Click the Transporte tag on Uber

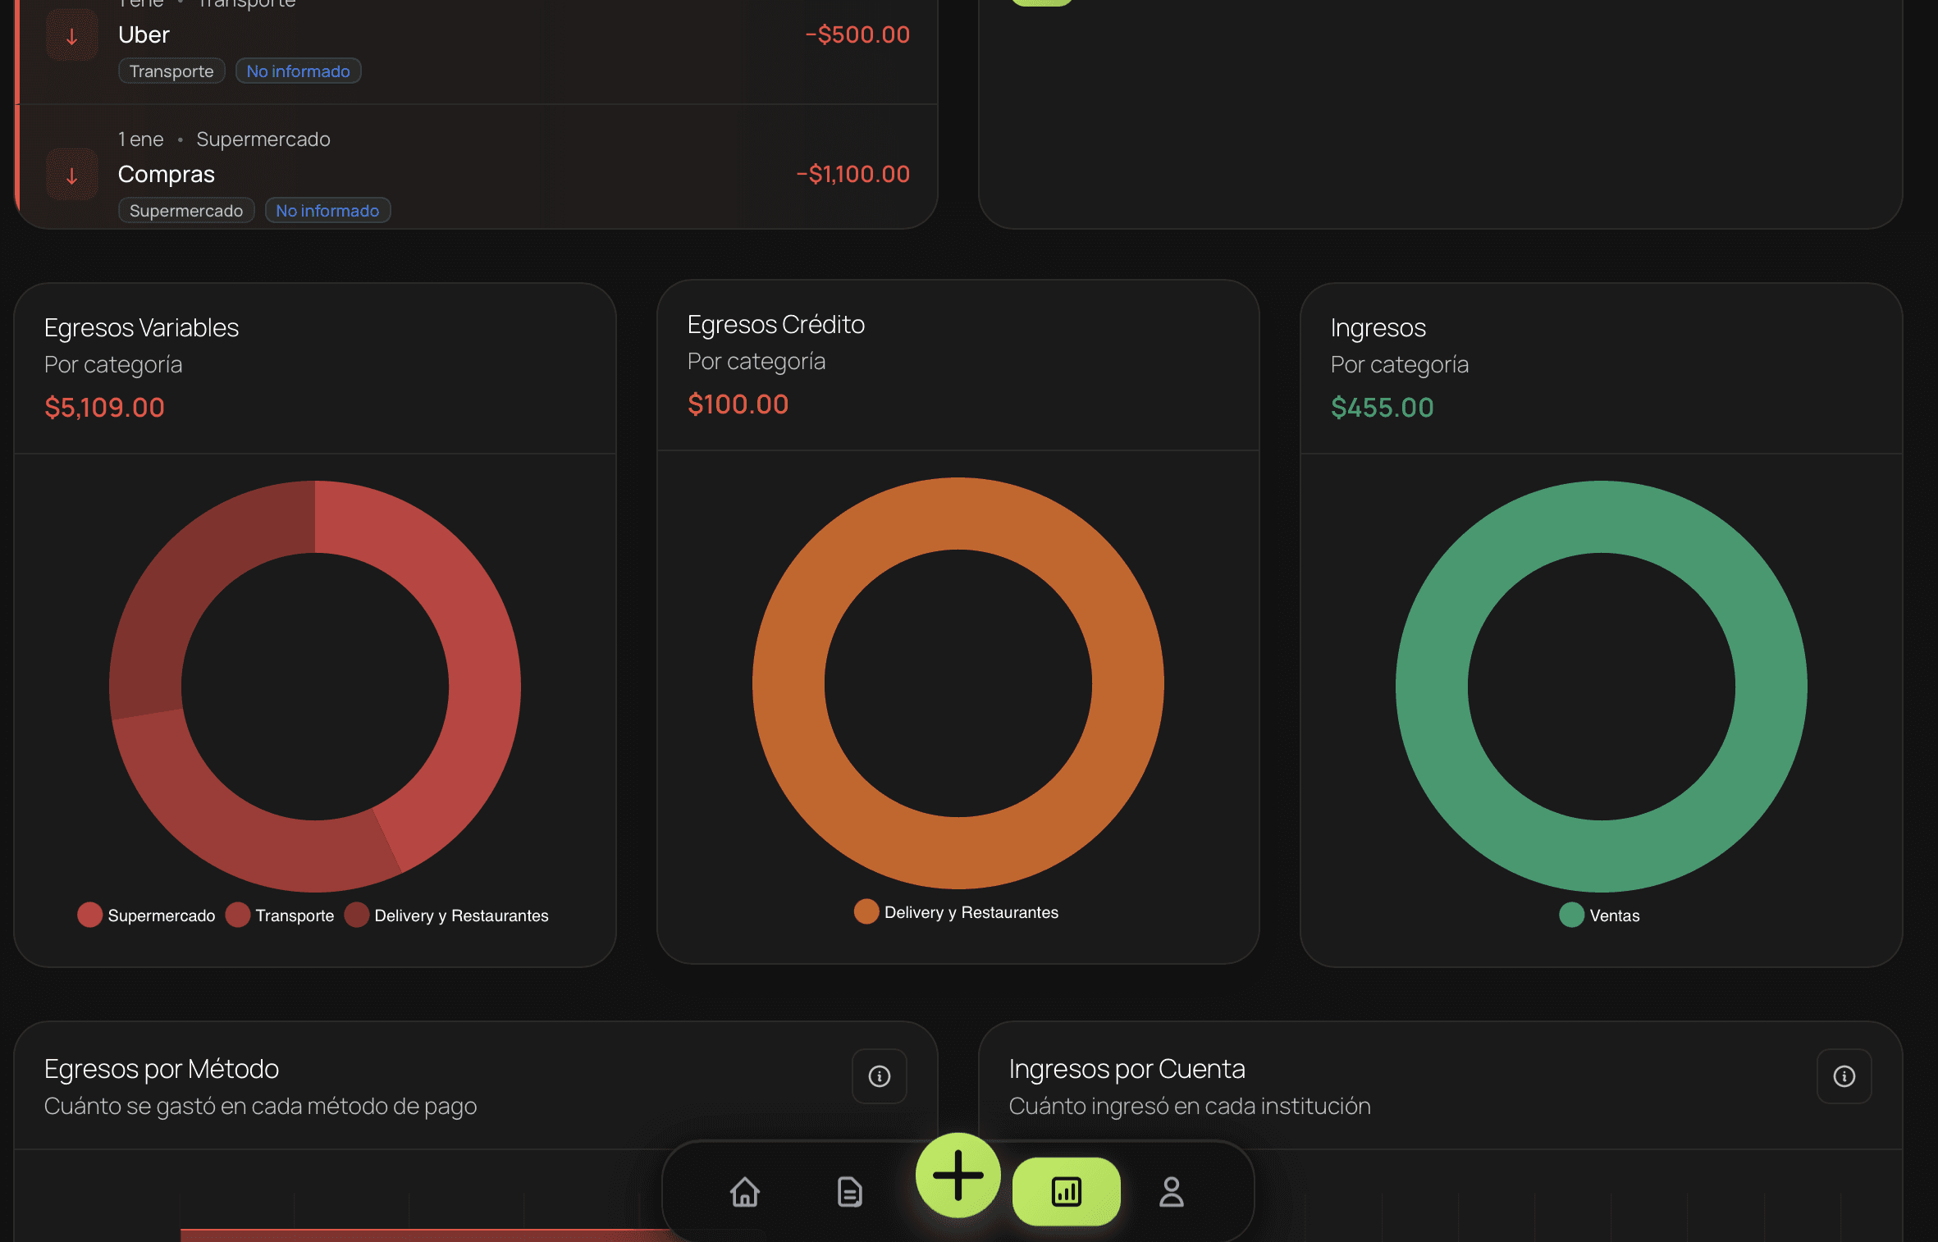pos(171,71)
